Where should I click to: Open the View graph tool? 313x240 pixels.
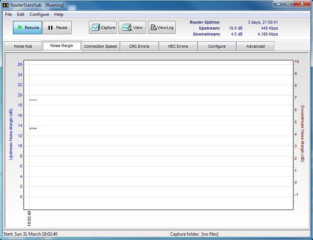point(132,27)
